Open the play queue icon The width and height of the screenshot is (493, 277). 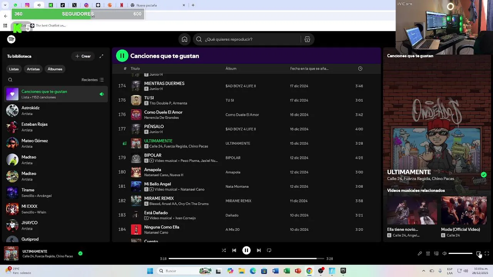point(428,254)
